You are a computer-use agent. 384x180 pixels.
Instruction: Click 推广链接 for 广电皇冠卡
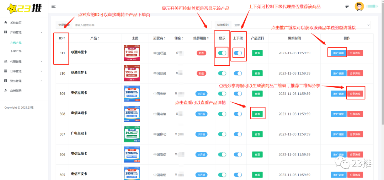pos(339,134)
